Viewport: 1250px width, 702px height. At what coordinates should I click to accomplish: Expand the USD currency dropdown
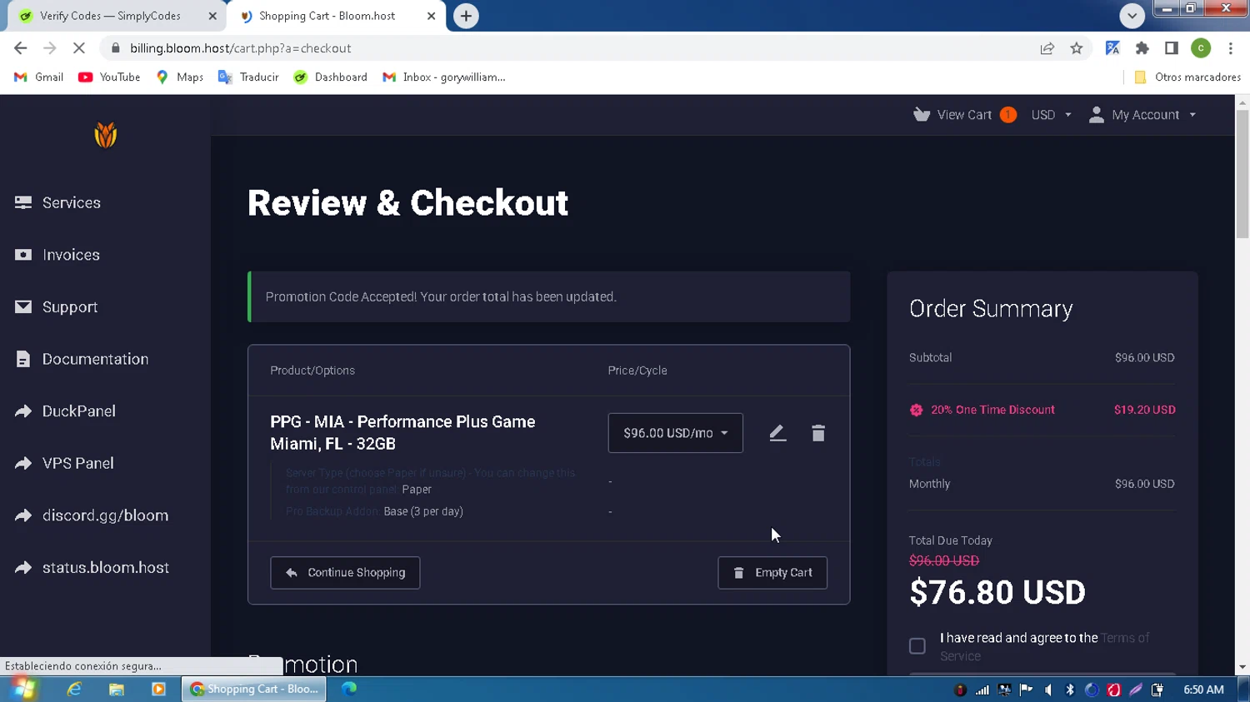pos(1051,115)
